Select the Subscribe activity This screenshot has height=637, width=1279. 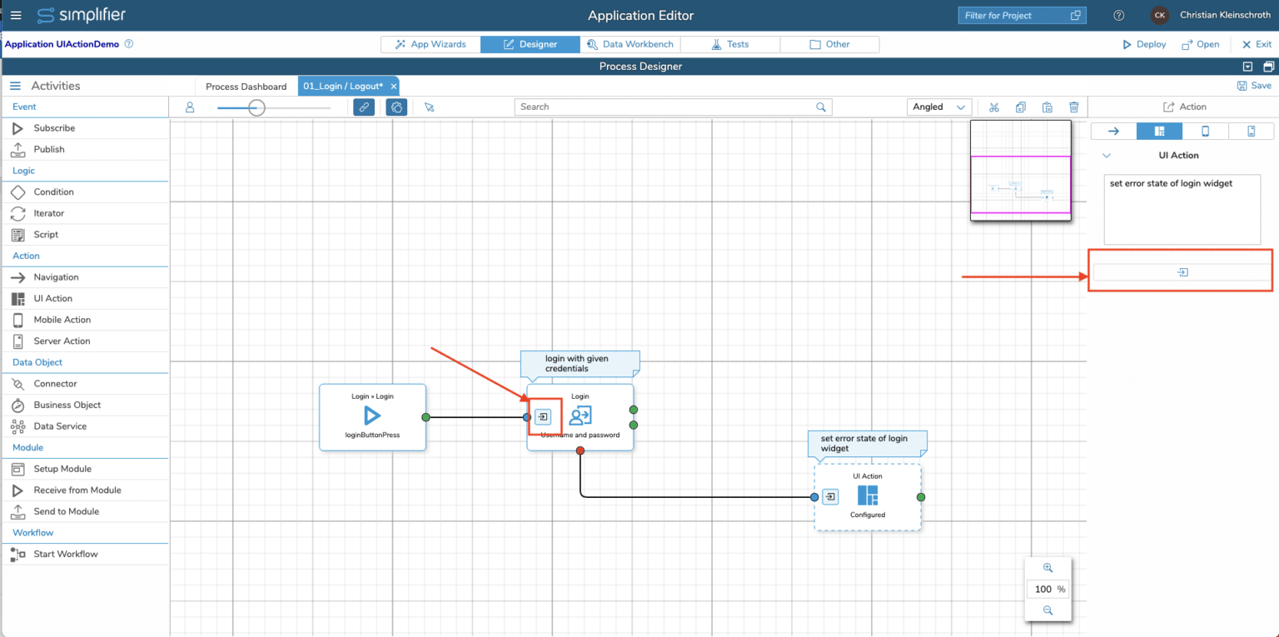(x=85, y=128)
